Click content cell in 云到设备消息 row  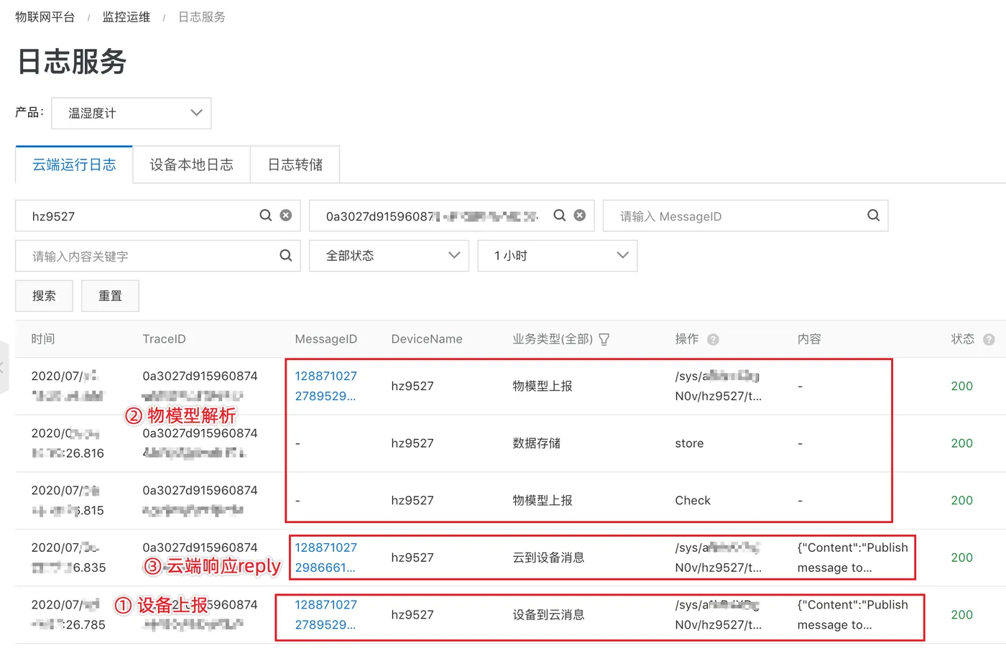pos(852,558)
